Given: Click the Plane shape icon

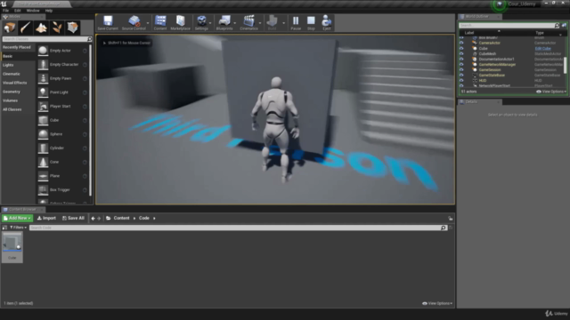Looking at the screenshot, I should pyautogui.click(x=43, y=176).
